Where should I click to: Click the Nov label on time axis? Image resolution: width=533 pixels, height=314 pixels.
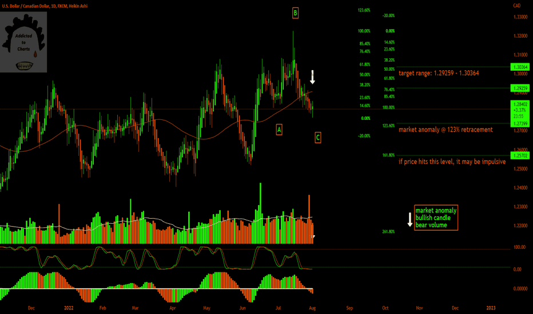click(419, 308)
